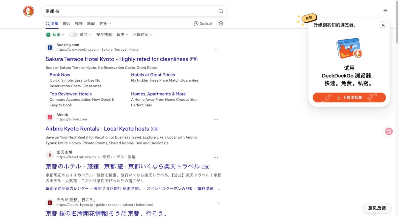Open 京都のホテル・旅館 Rakuten result
The height and width of the screenshot is (217, 399).
point(123,166)
